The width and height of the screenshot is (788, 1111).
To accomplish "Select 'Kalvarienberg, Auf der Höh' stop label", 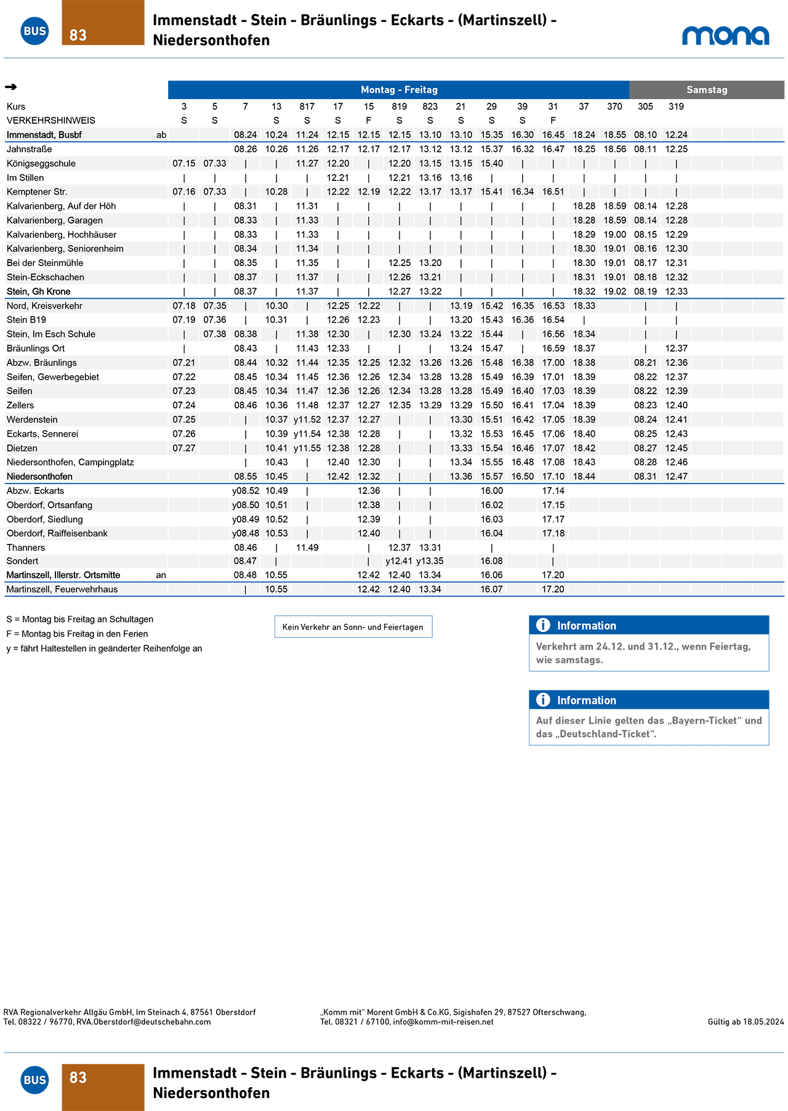I will click(61, 206).
